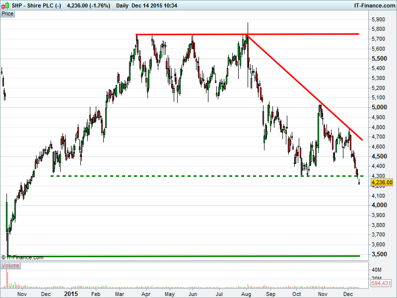Click the Nov label at left of time axis
Viewport: 397px width, 298px height.
21,294
